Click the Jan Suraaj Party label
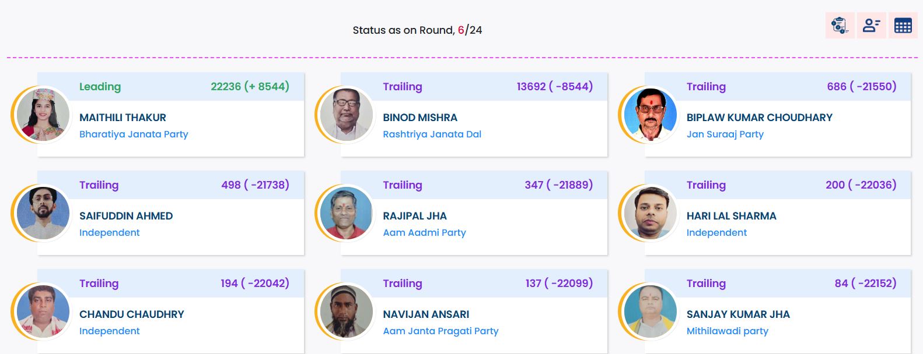 pos(725,134)
